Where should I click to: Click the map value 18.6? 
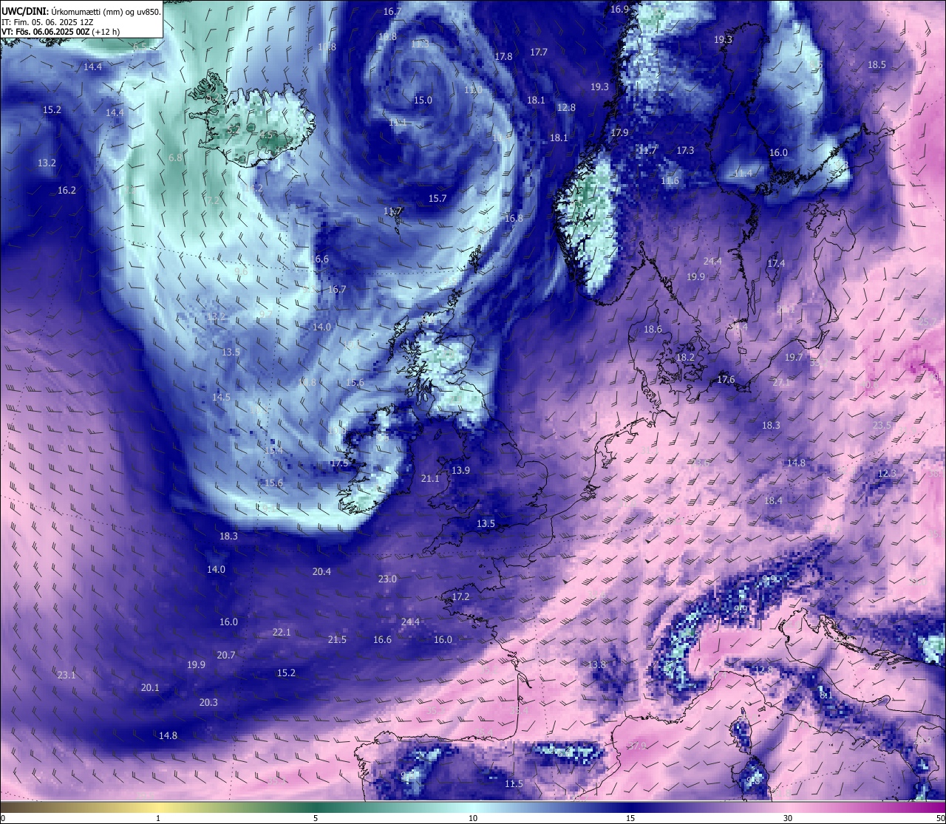pos(653,330)
